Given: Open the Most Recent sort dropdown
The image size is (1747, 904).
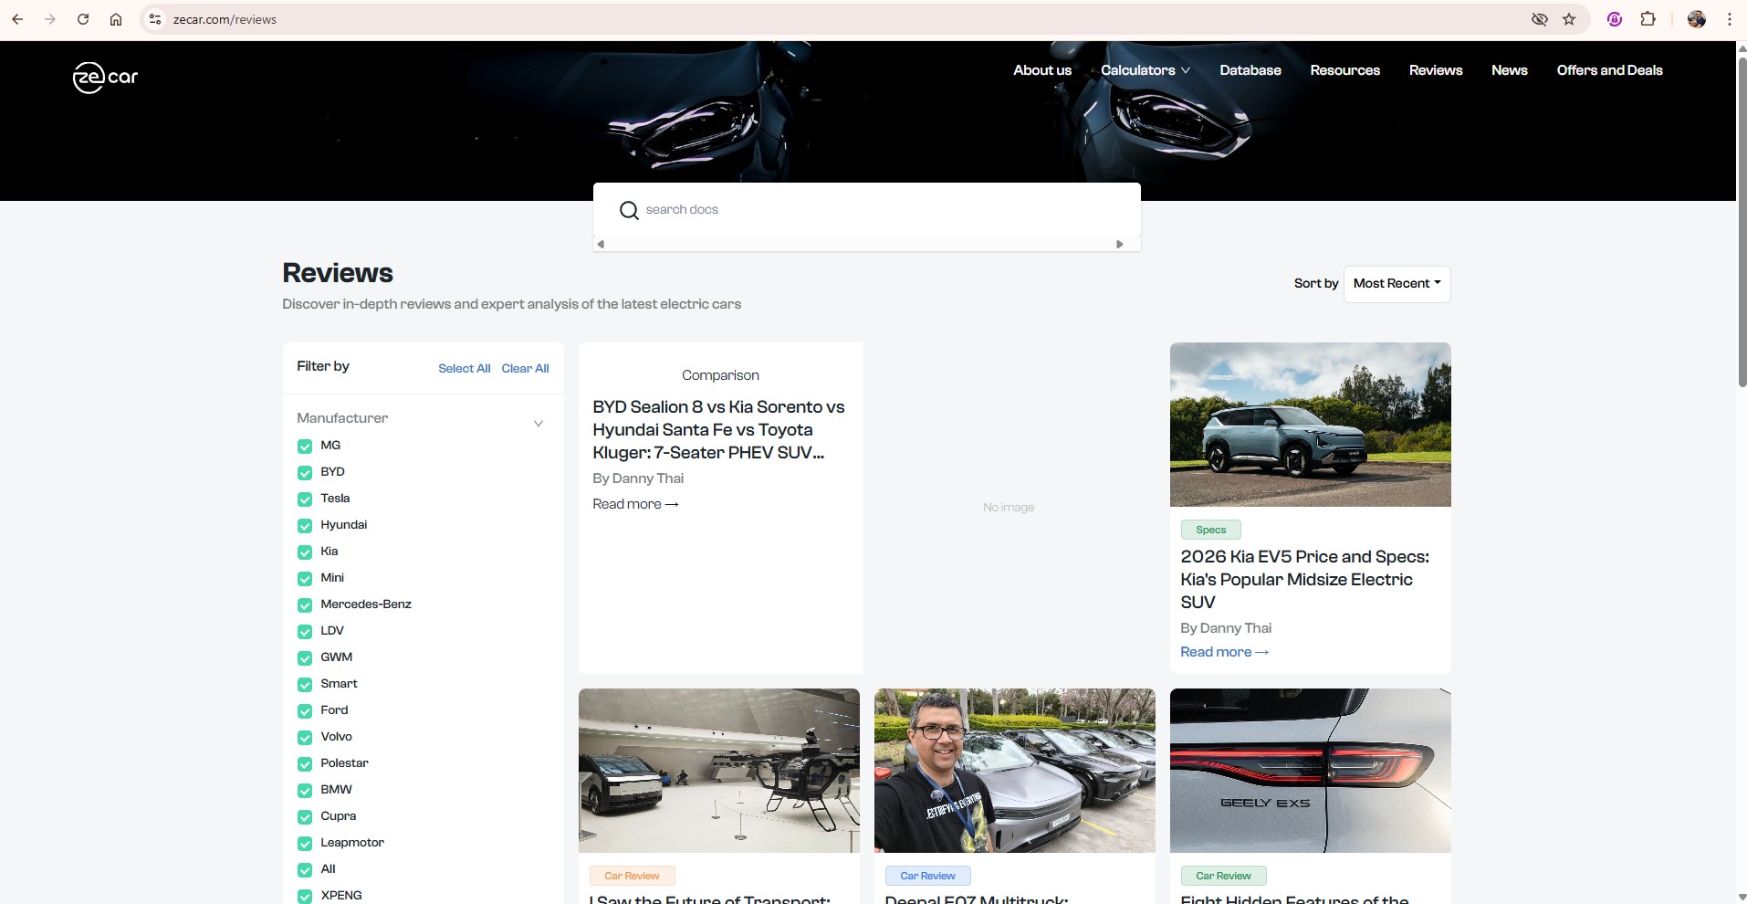Looking at the screenshot, I should pyautogui.click(x=1397, y=284).
